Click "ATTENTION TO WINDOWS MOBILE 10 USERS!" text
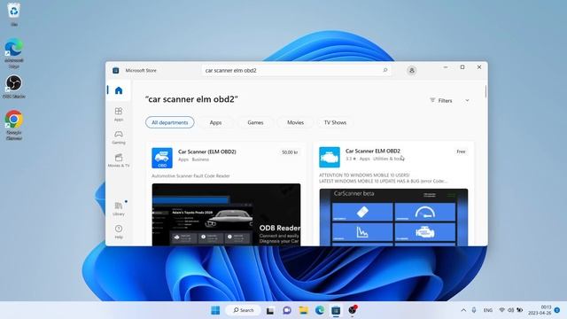 point(364,175)
